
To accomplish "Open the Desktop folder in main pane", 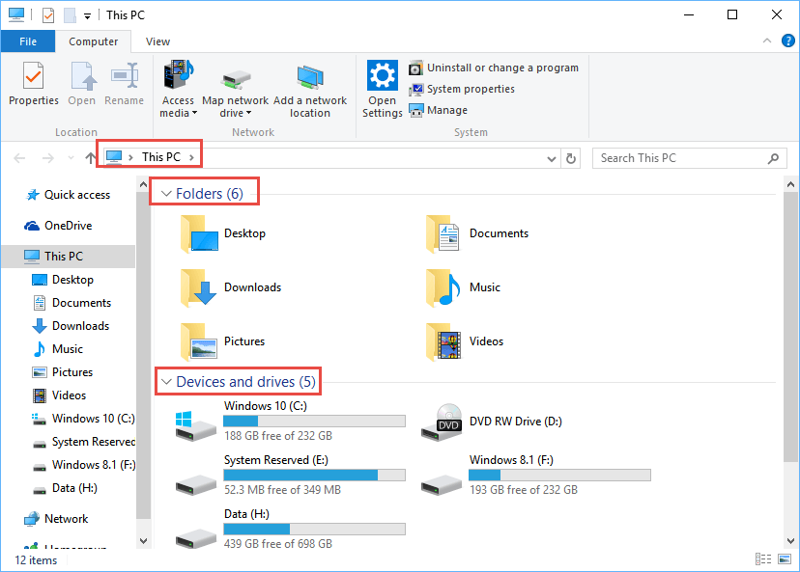I will [199, 233].
